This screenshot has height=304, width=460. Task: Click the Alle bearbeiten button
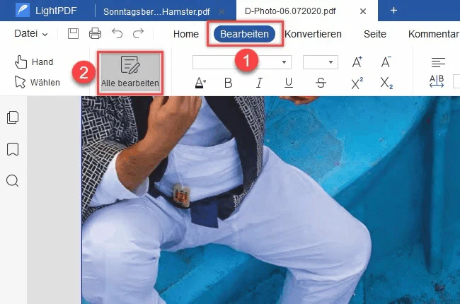130,73
